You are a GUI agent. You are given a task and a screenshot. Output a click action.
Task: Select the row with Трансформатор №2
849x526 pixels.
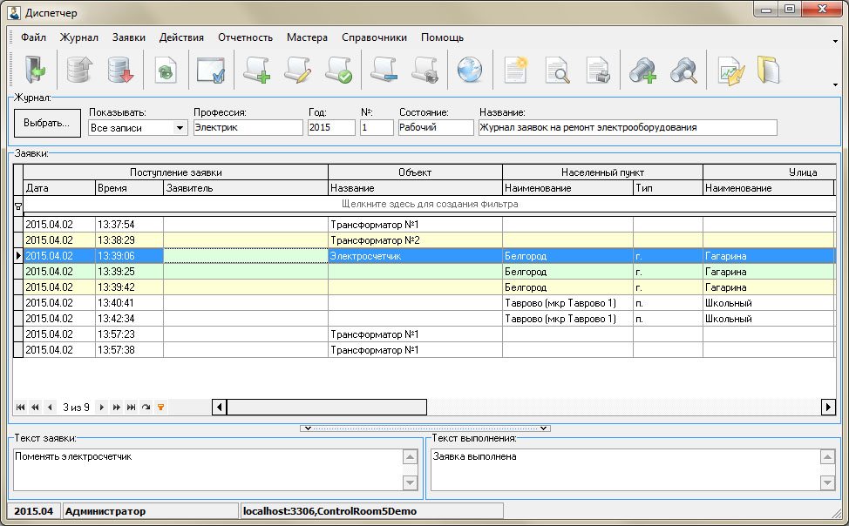(x=375, y=240)
